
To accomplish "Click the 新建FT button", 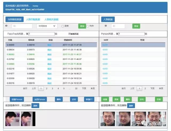I will 89,99.
